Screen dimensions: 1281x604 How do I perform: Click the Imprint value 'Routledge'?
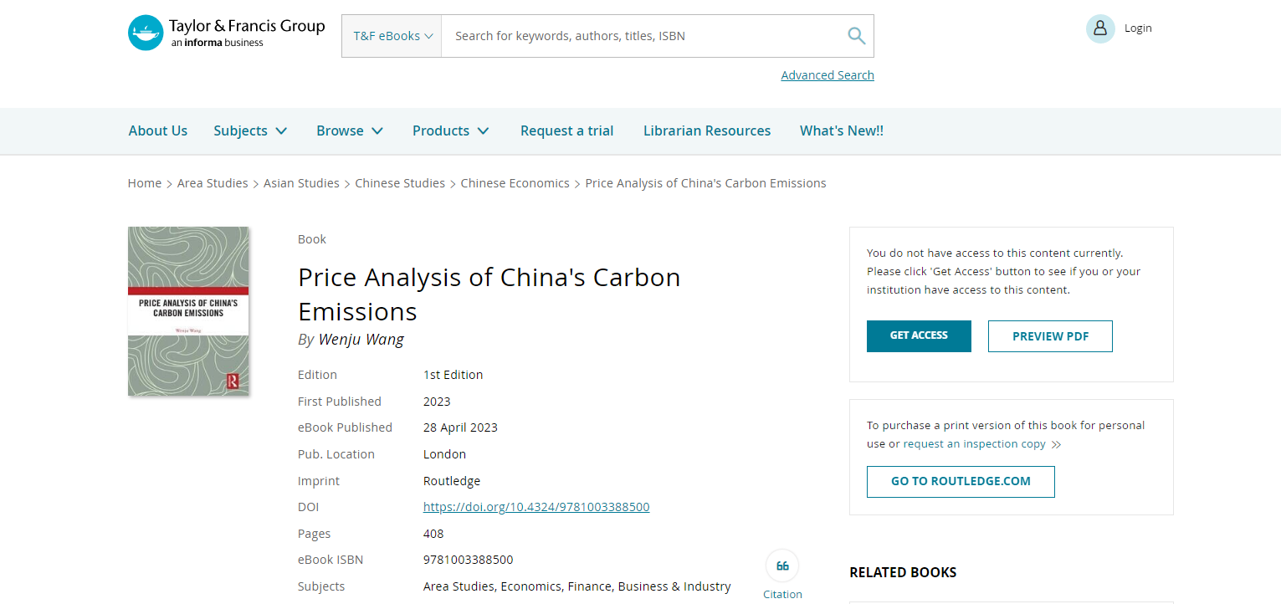point(452,481)
